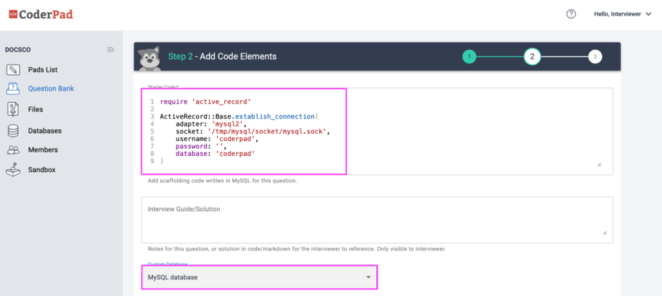Open the Files section
The height and width of the screenshot is (296, 662).
[x=36, y=109]
